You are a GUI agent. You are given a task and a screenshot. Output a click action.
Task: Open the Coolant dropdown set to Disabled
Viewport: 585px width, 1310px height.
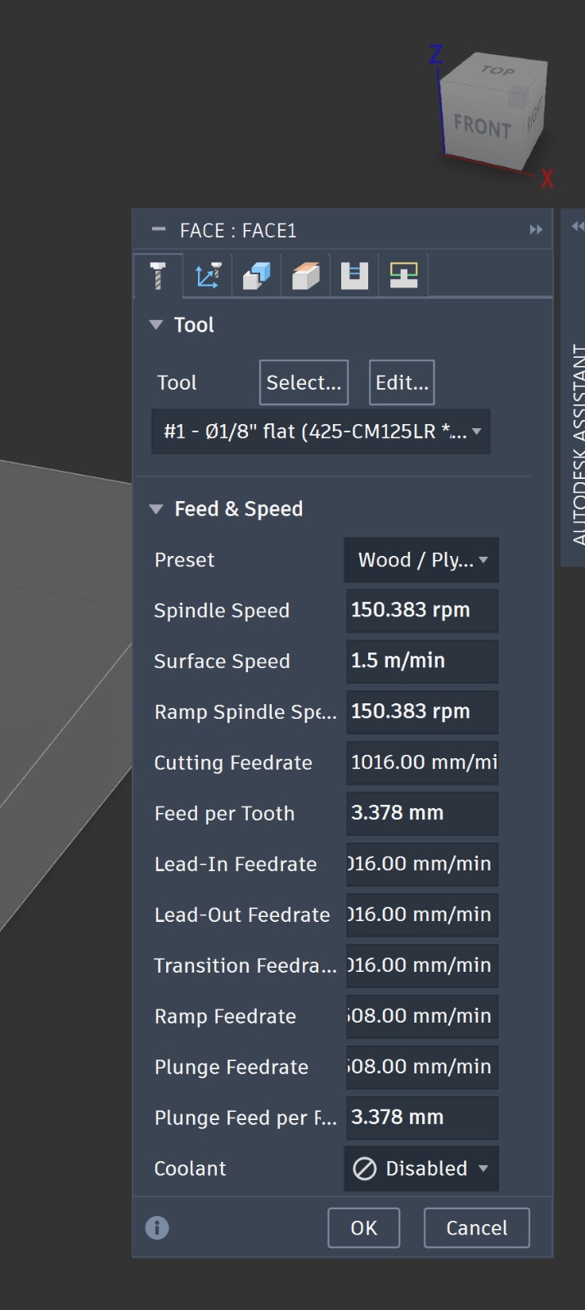click(421, 1168)
